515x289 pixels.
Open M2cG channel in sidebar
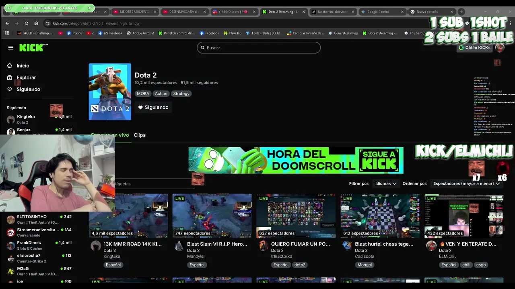point(39,271)
